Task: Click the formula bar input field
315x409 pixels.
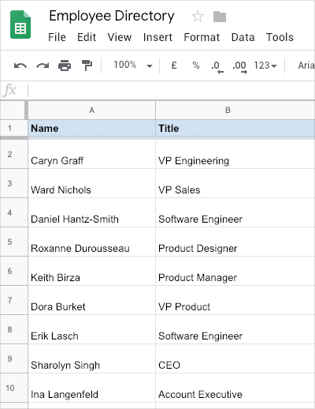Action: coord(171,90)
